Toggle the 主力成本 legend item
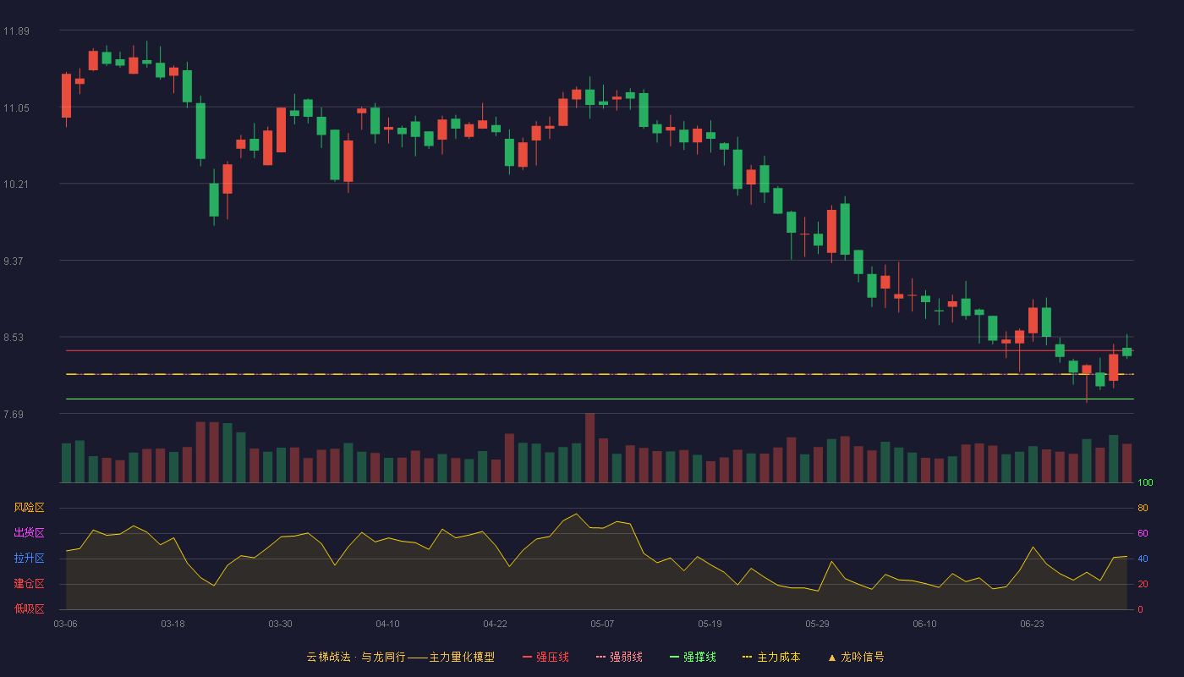This screenshot has width=1184, height=677. 771,657
